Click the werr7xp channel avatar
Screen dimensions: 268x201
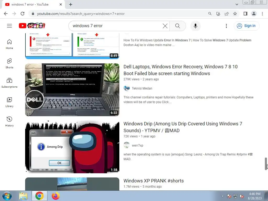[x=126, y=145]
